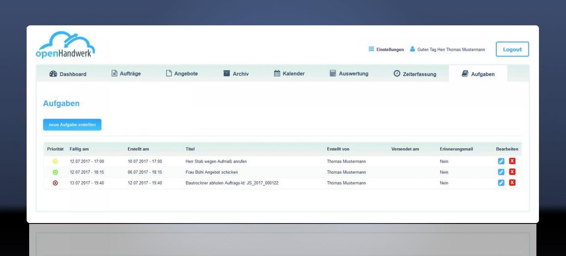Image resolution: width=566 pixels, height=256 pixels.
Task: Click title Frau Bühl Angebot schicken
Action: pos(212,172)
